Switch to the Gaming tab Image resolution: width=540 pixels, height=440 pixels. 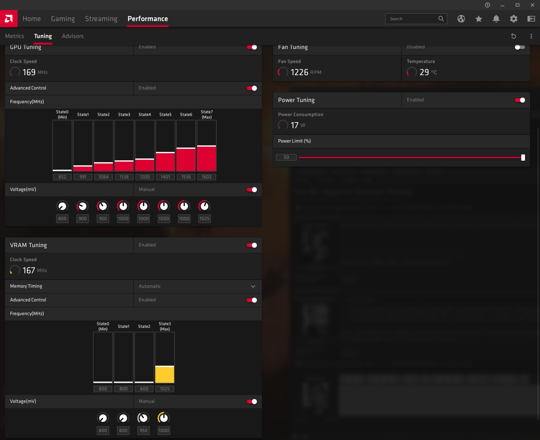tap(63, 19)
